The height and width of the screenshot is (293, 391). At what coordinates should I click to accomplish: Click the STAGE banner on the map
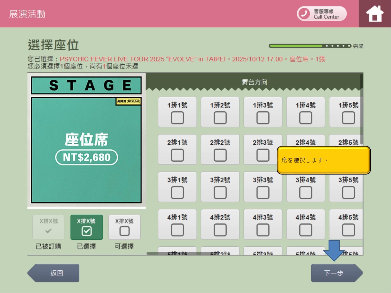point(86,85)
